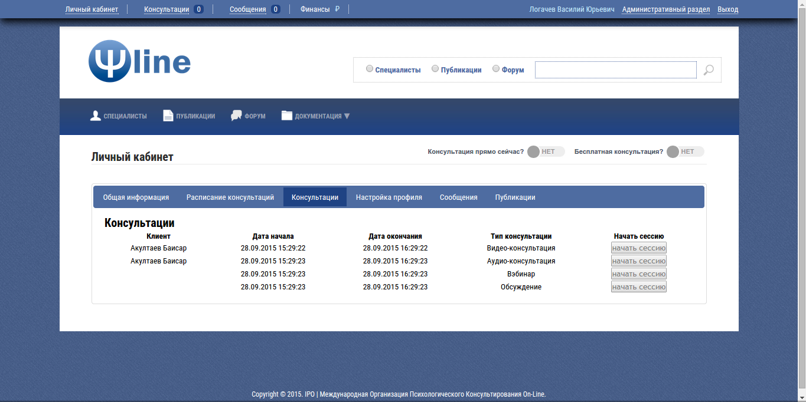Click the ruble icon next to Финансы
This screenshot has height=402, width=806.
(x=337, y=9)
